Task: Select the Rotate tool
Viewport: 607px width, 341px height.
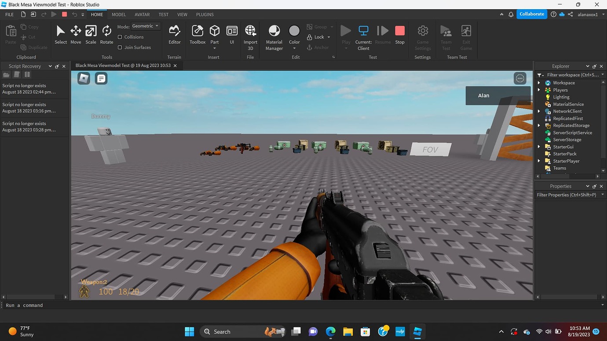Action: click(106, 33)
